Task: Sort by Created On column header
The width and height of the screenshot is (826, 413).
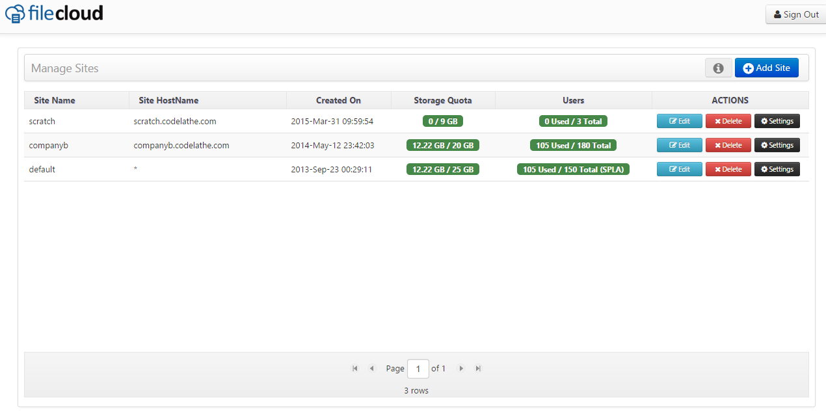Action: coord(338,100)
